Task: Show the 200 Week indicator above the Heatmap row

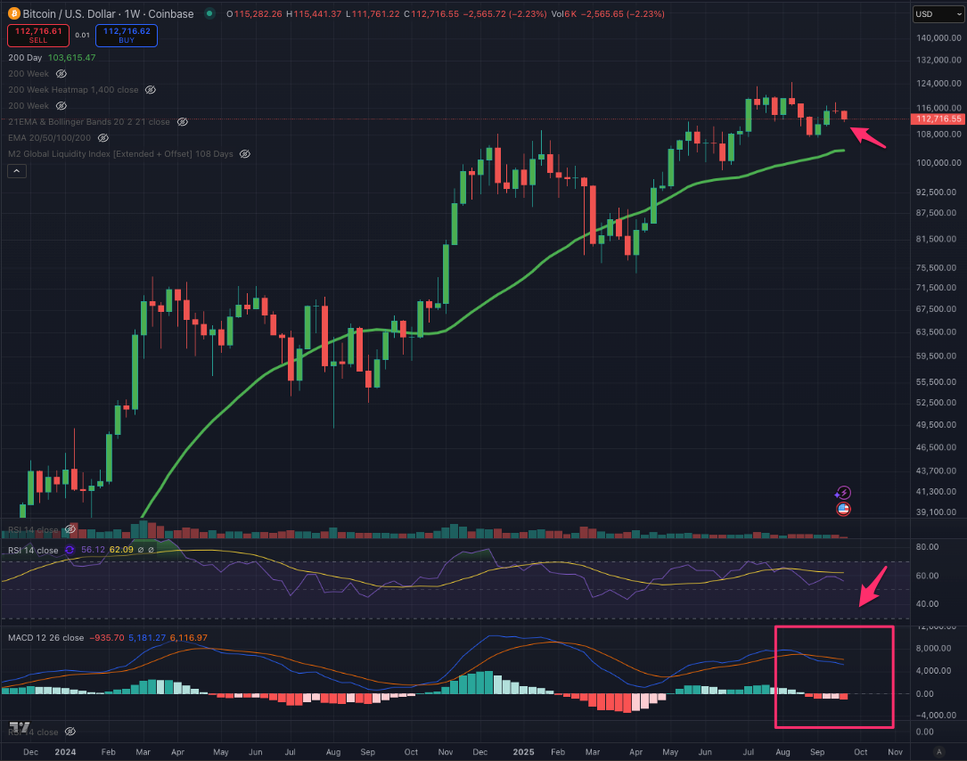Action: (61, 73)
